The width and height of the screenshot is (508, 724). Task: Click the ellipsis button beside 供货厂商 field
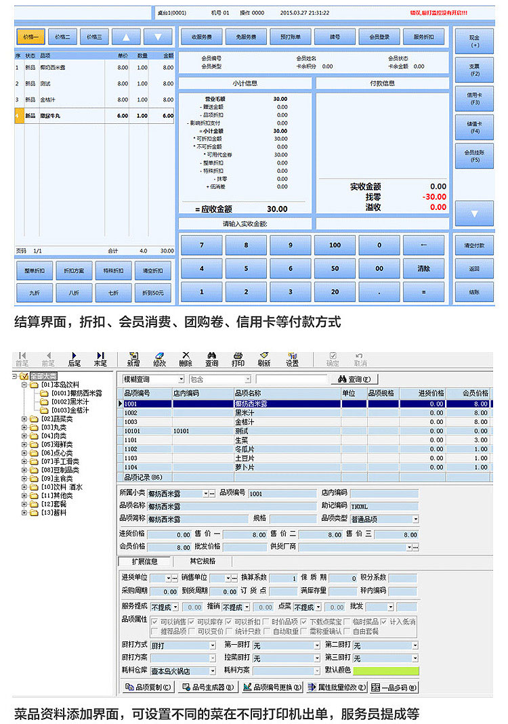tap(416, 547)
